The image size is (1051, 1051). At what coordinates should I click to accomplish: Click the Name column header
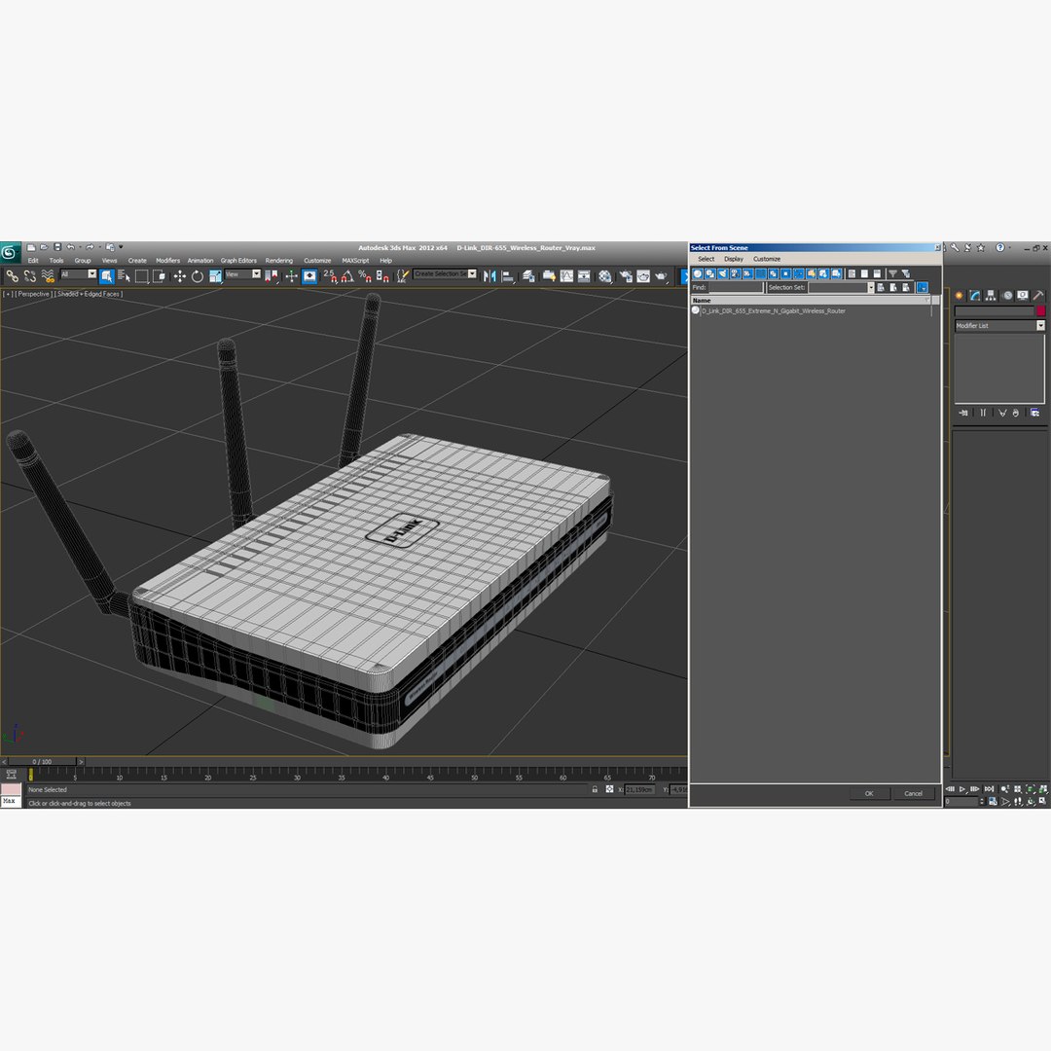pos(809,301)
